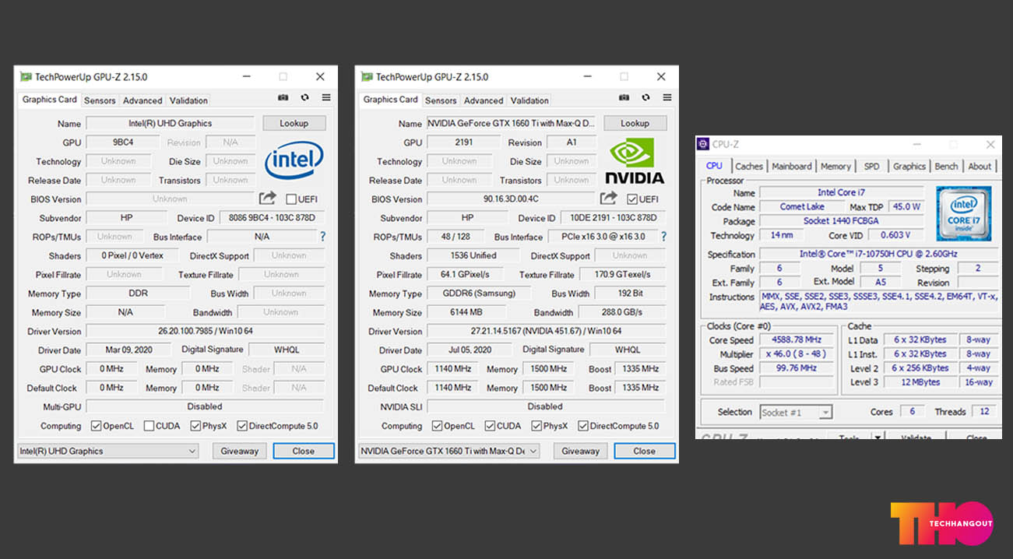The image size is (1013, 559).
Task: Click the Name field showing Intel(R) UHD Graphics
Action: (170, 123)
